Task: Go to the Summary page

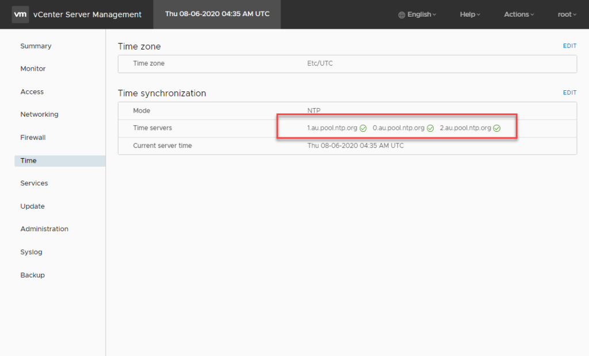Action: [x=36, y=46]
